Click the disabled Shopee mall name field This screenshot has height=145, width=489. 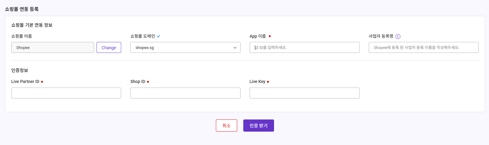pyautogui.click(x=53, y=47)
